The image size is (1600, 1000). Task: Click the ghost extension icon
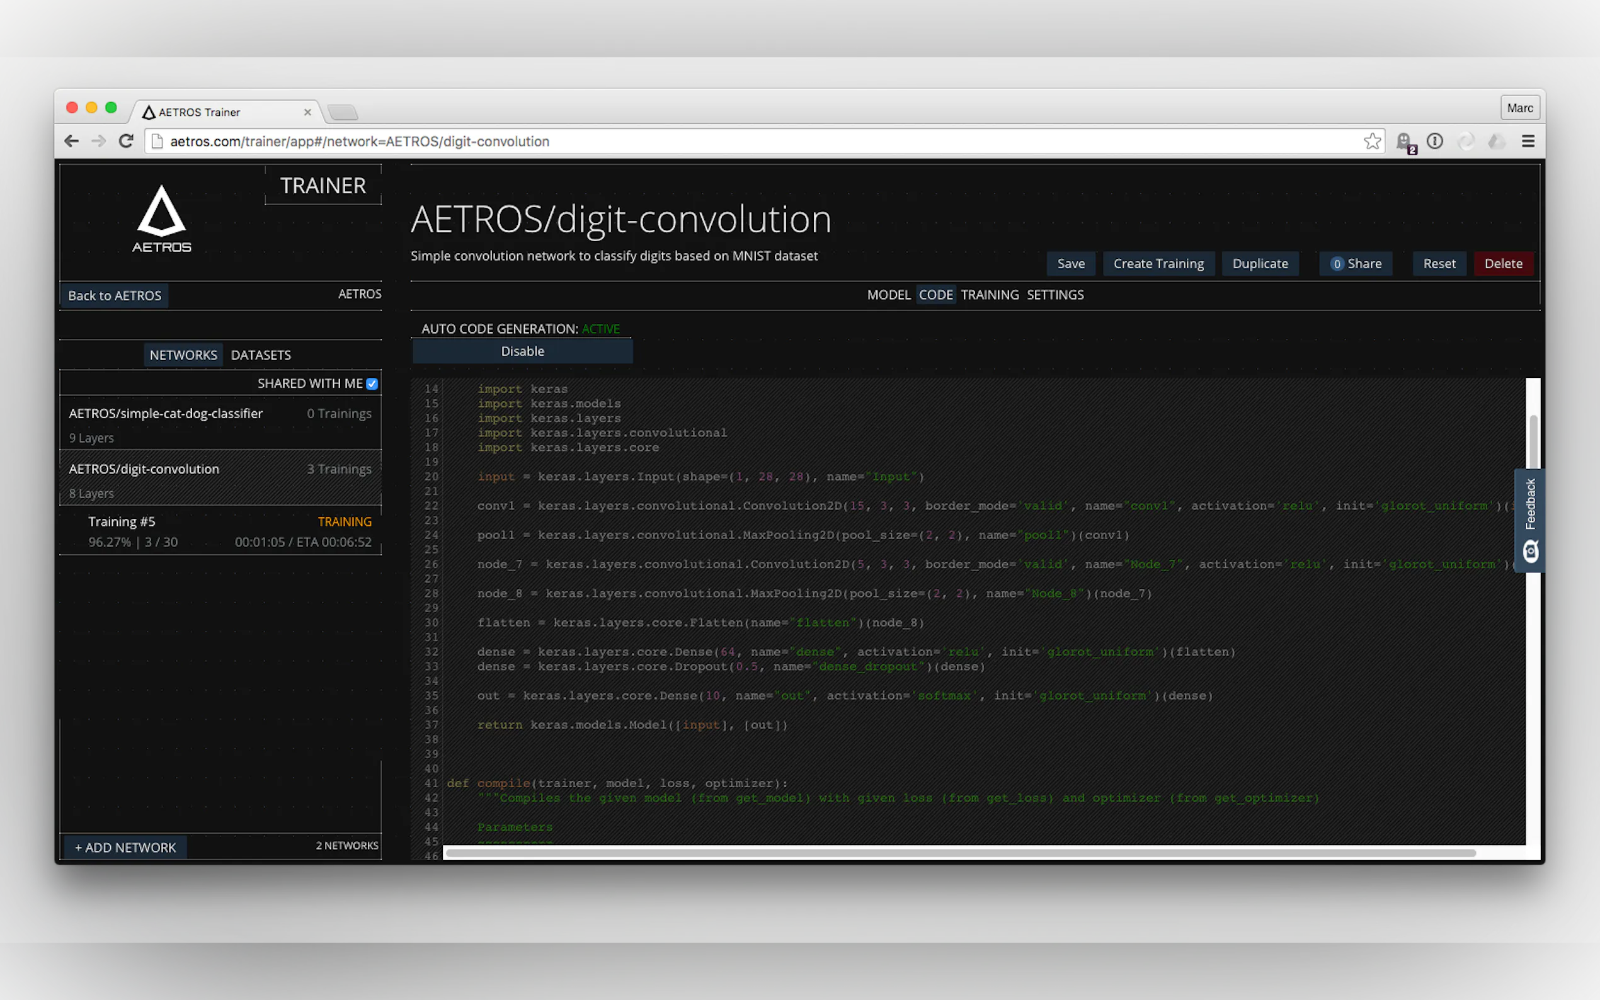pyautogui.click(x=1403, y=141)
